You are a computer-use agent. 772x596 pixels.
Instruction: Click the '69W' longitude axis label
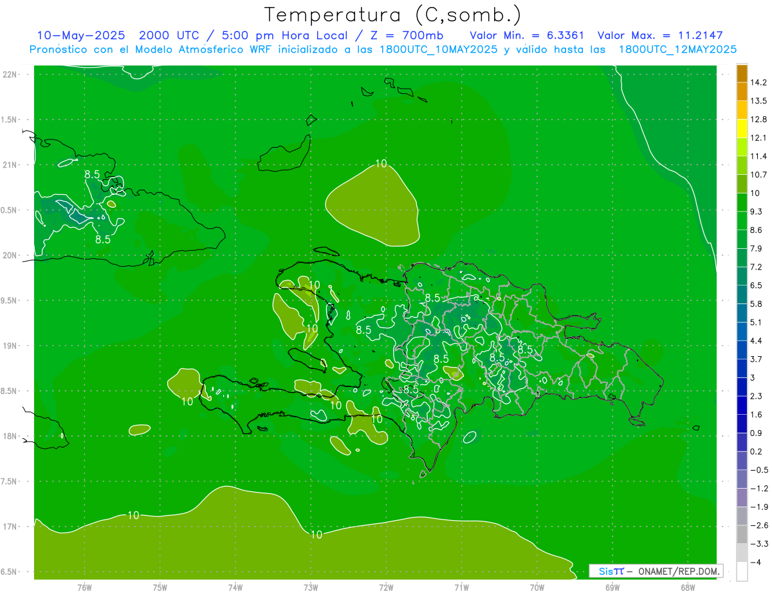click(x=612, y=588)
